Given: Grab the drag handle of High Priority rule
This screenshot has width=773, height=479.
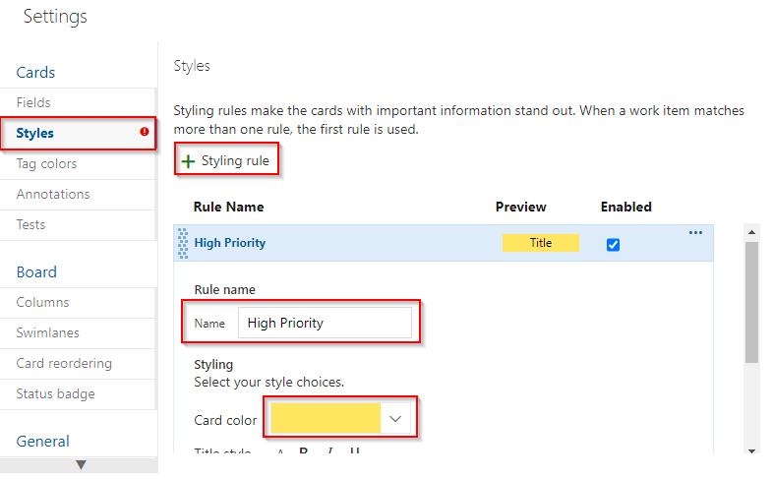Looking at the screenshot, I should click(x=183, y=244).
